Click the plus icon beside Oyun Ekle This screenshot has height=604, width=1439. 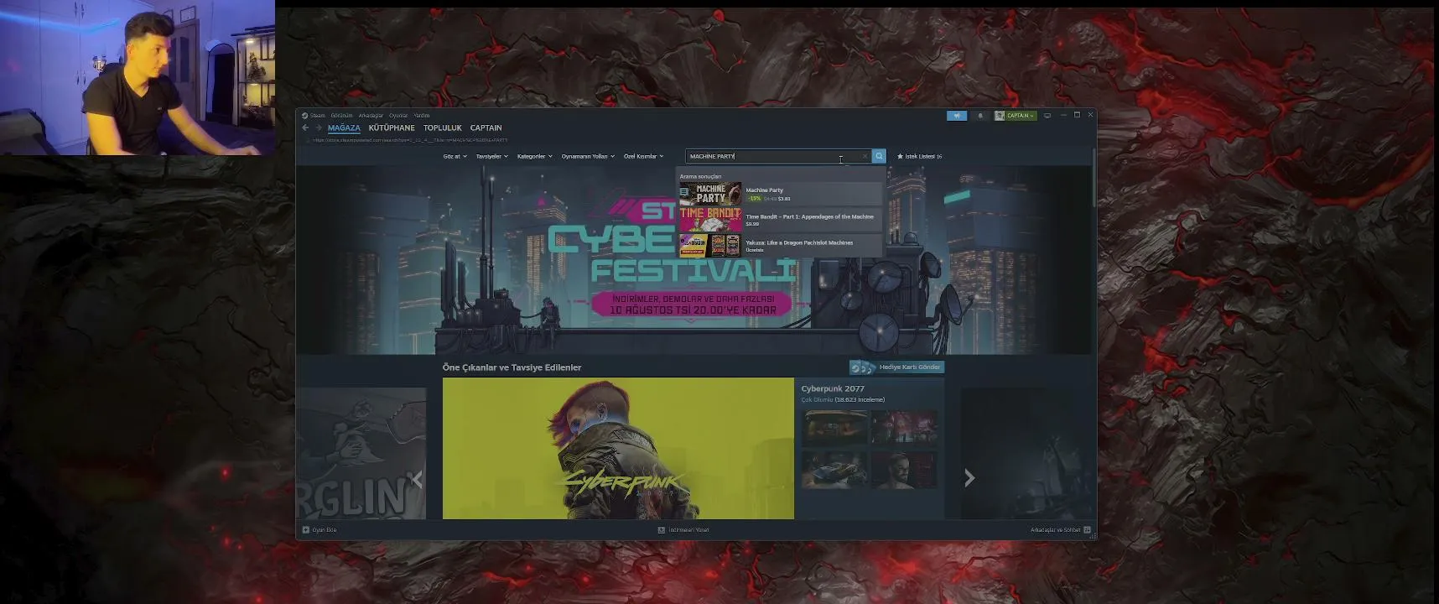click(305, 530)
